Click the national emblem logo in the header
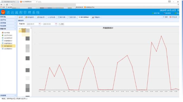This screenshot has height=102, width=183. click(3, 12)
